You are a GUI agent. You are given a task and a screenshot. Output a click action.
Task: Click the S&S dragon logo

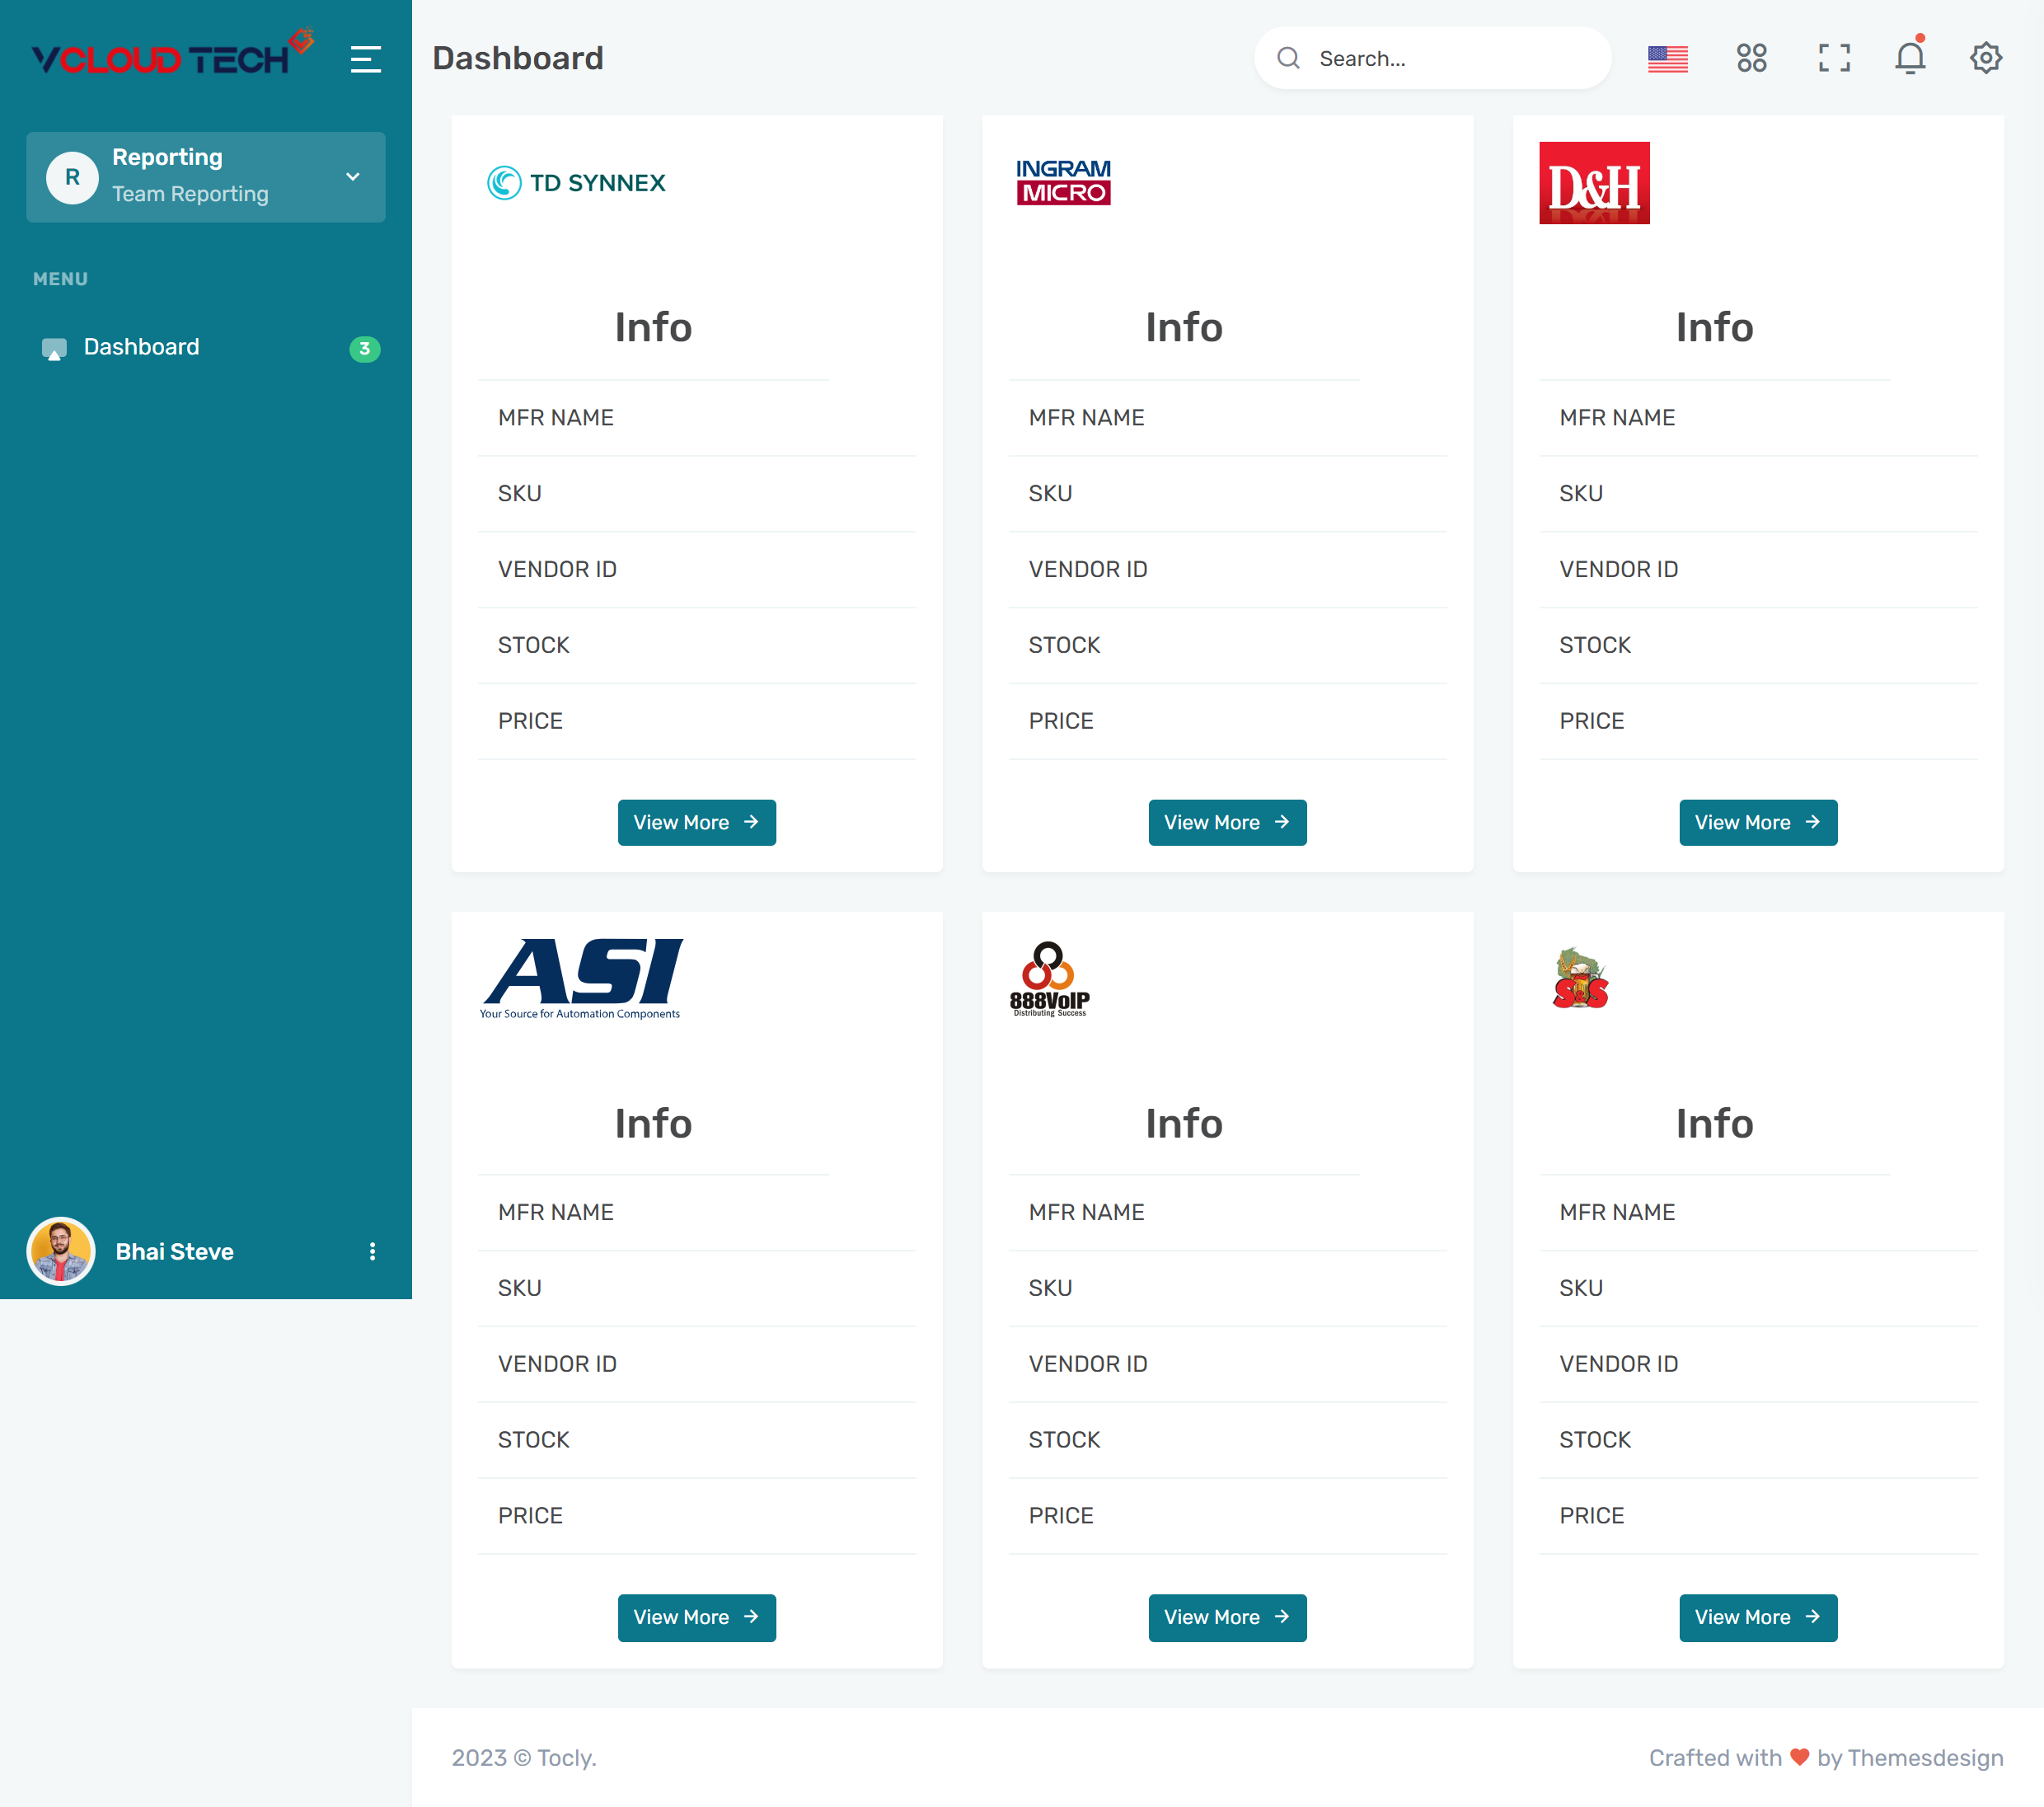click(1580, 978)
